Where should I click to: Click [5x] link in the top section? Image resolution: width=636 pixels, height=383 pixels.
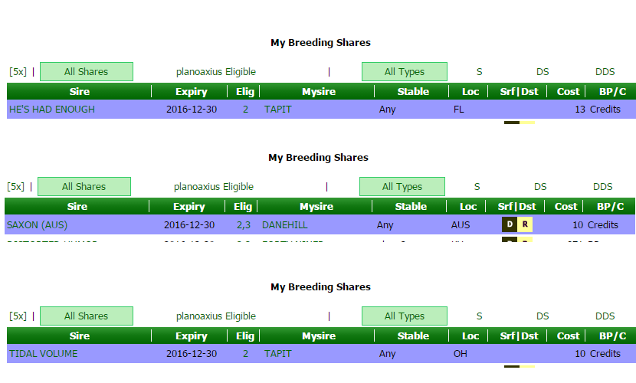coord(18,72)
